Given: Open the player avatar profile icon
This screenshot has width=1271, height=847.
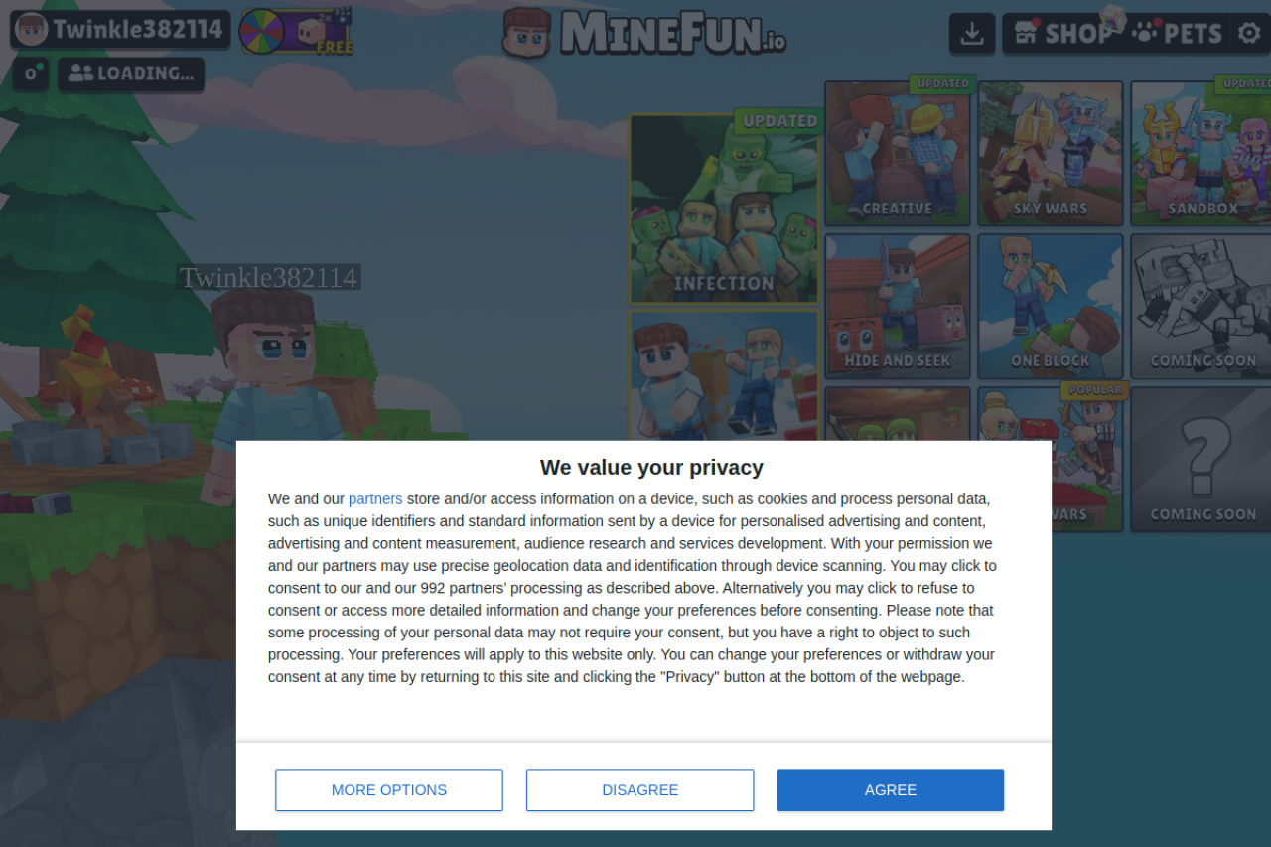Looking at the screenshot, I should coord(32,30).
